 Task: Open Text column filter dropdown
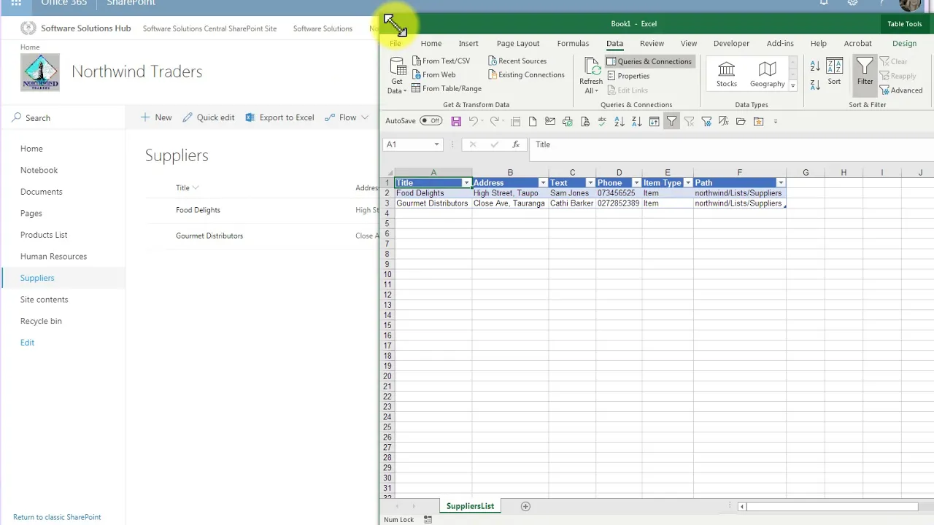pos(590,183)
